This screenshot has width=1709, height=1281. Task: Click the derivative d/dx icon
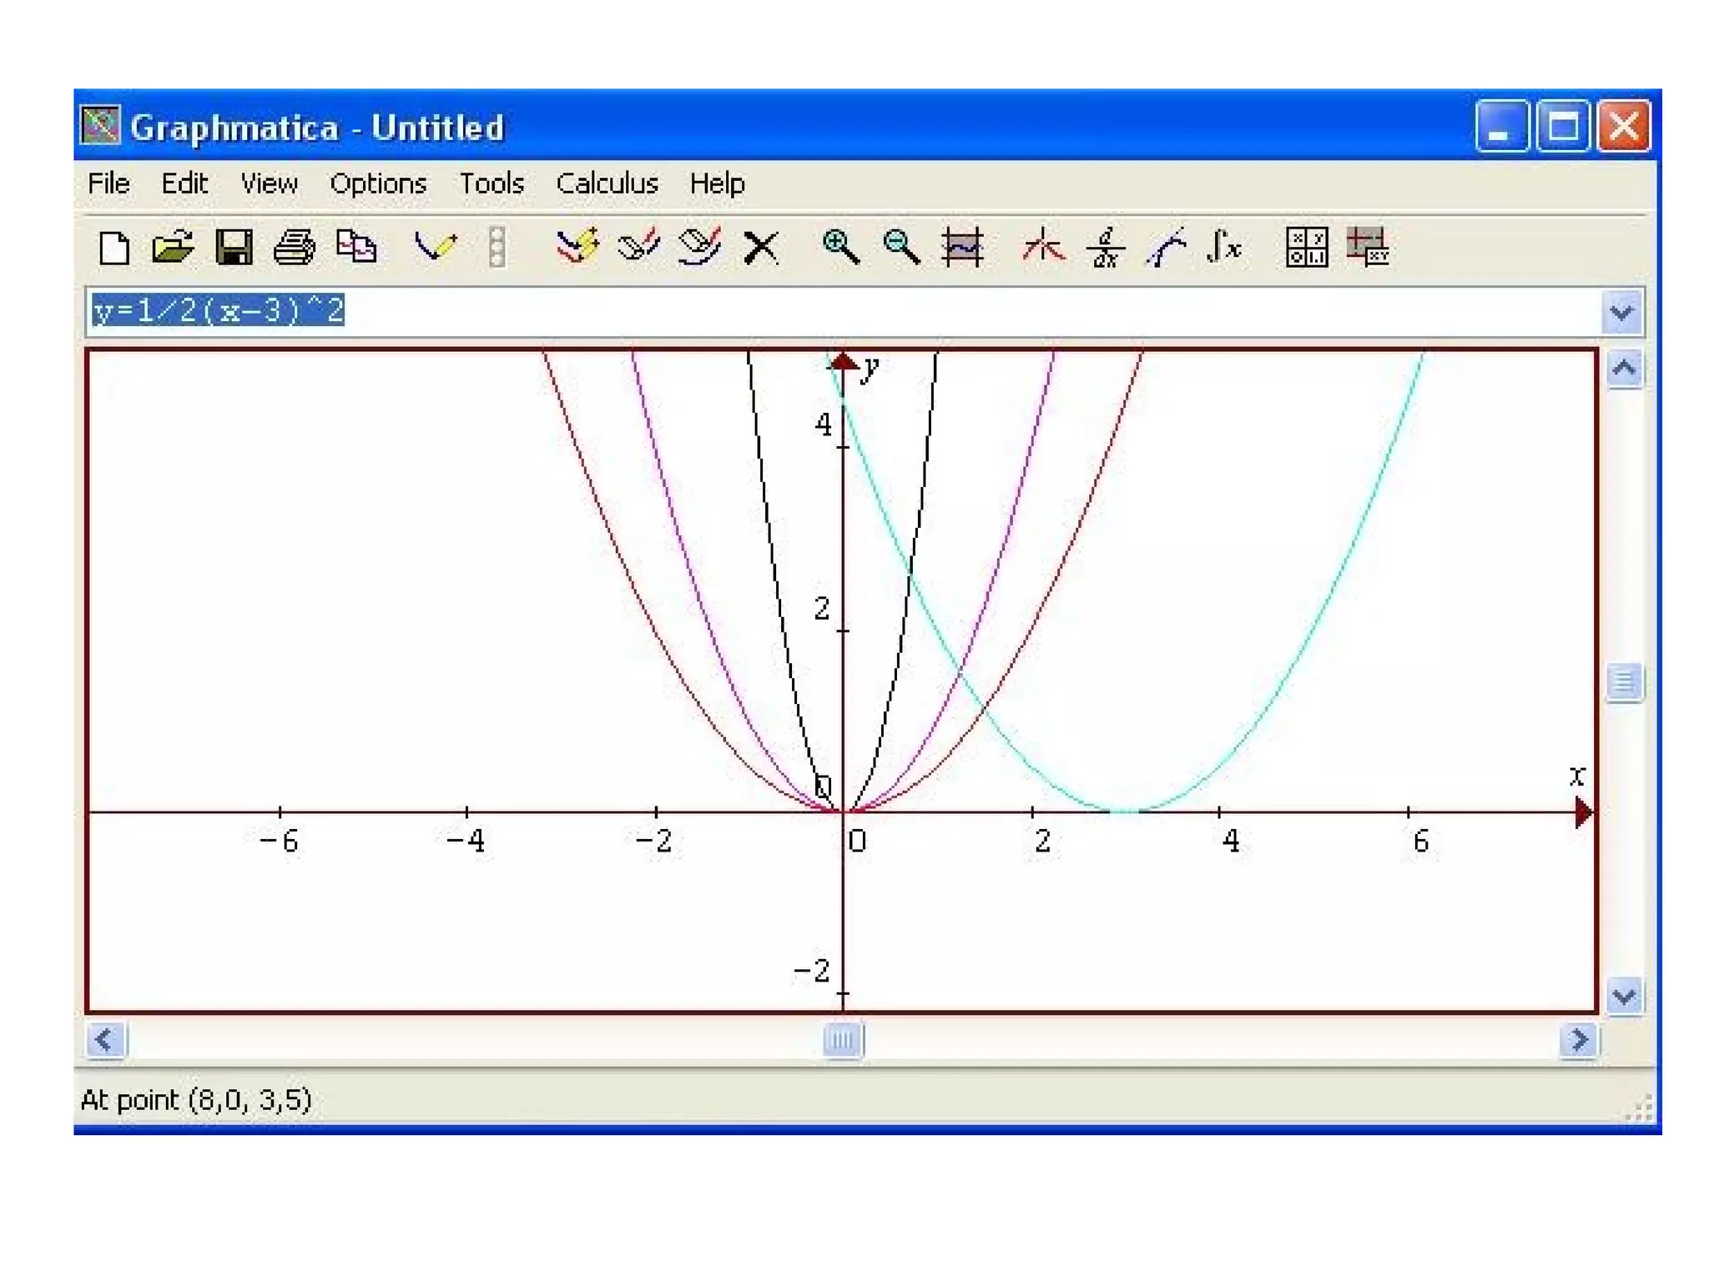click(x=1106, y=248)
